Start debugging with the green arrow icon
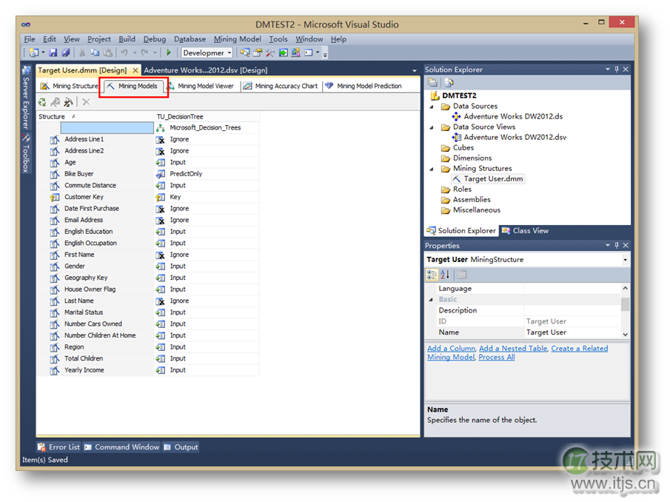Screen dimensions: 670x502 168,53
